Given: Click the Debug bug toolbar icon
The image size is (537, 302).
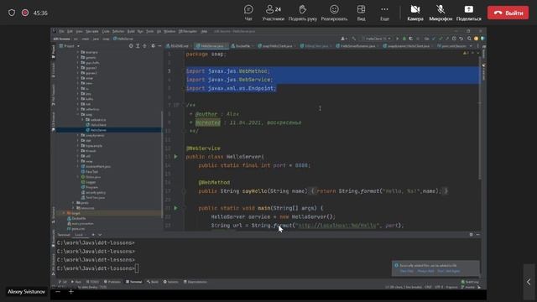Looking at the screenshot, I should pos(404,39).
